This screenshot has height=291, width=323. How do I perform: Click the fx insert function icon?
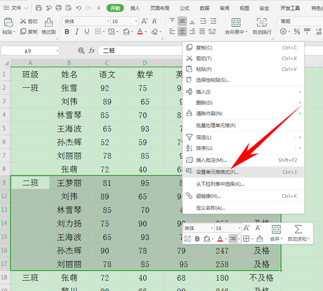(x=92, y=51)
